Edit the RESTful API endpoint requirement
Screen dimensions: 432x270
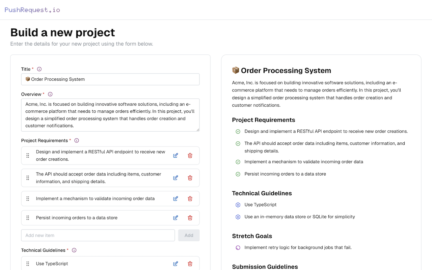[175, 155]
